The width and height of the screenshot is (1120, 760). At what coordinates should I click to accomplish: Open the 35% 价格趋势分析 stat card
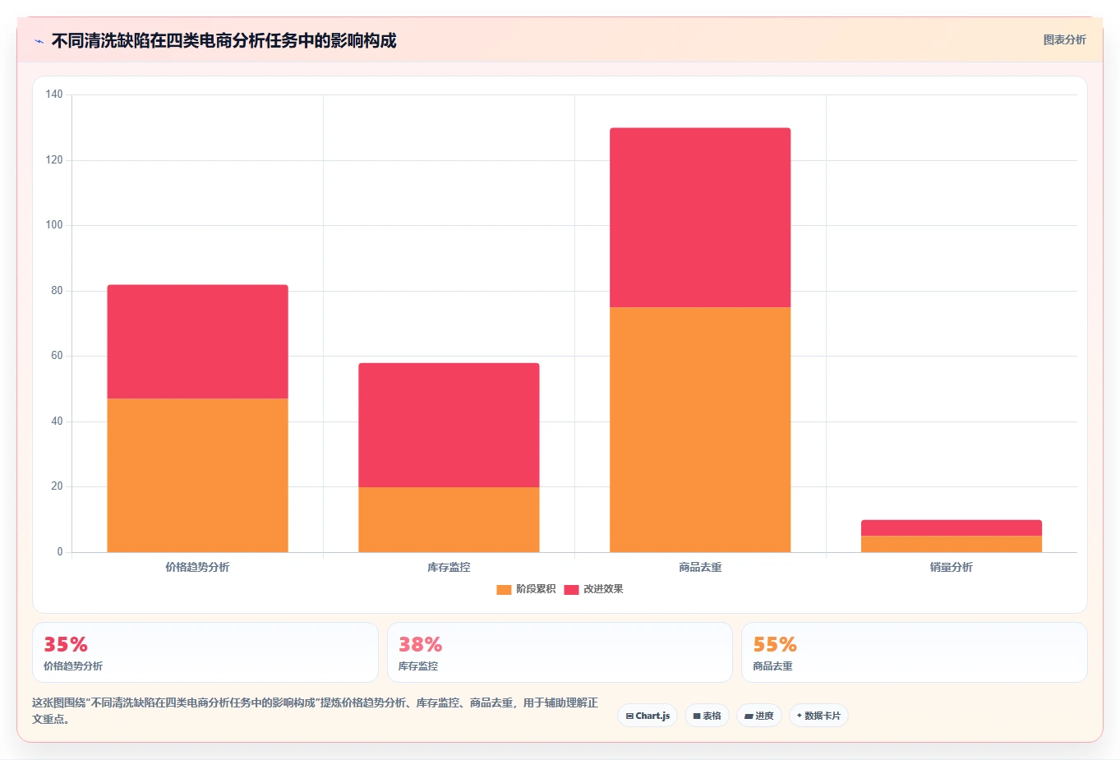205,652
